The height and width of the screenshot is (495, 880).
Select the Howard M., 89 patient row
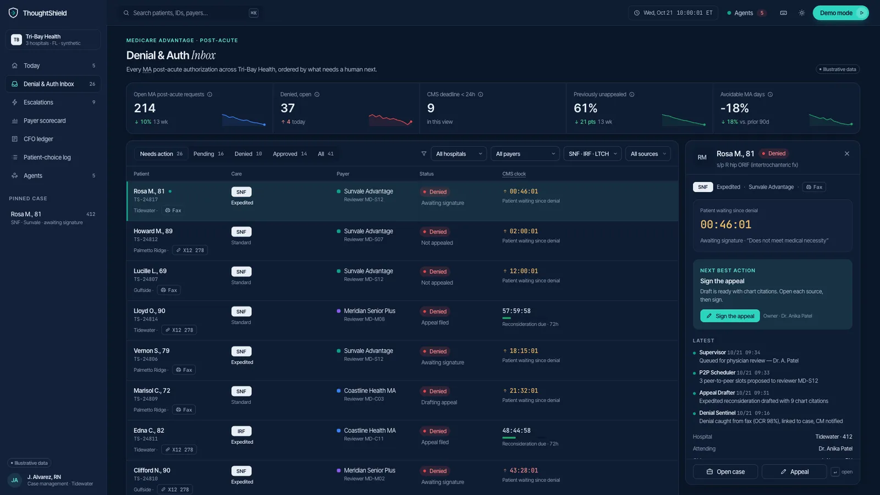click(402, 241)
